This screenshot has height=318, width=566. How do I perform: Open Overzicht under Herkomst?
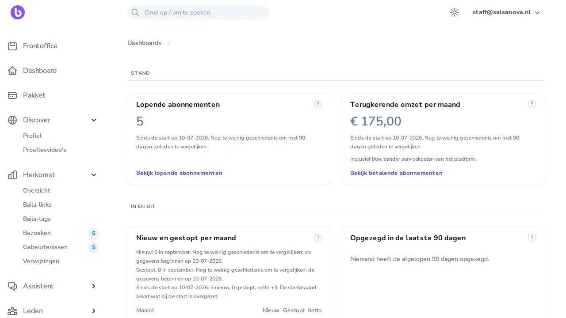[x=37, y=191]
